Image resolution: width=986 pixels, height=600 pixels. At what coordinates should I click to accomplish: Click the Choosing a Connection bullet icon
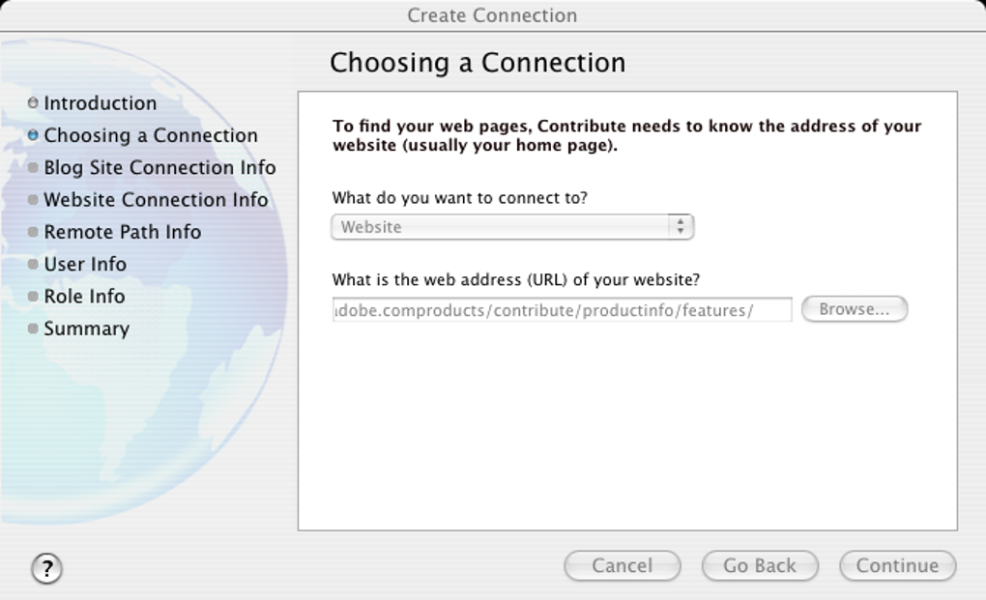(x=33, y=135)
